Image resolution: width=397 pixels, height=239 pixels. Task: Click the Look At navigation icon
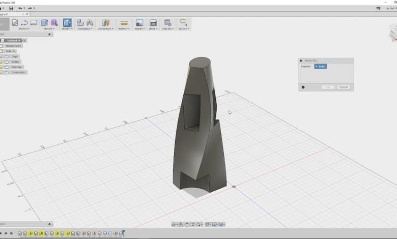[x=181, y=224]
